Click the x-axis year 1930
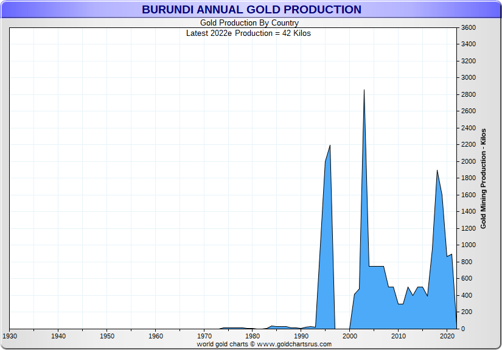 (x=10, y=336)
